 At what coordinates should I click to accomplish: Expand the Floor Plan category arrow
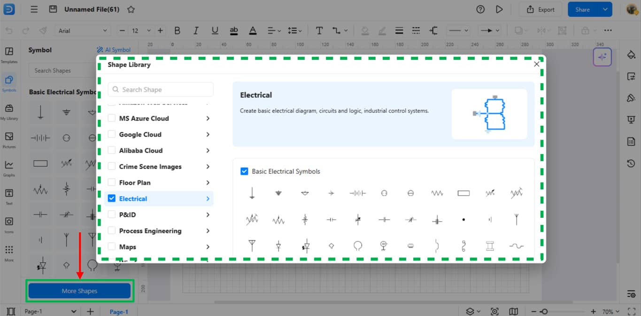[208, 182]
